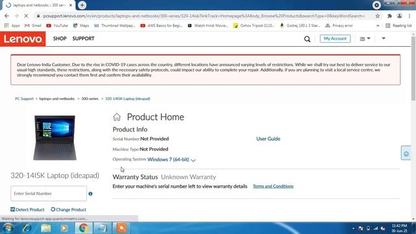Open Reading list panel

(x=398, y=25)
